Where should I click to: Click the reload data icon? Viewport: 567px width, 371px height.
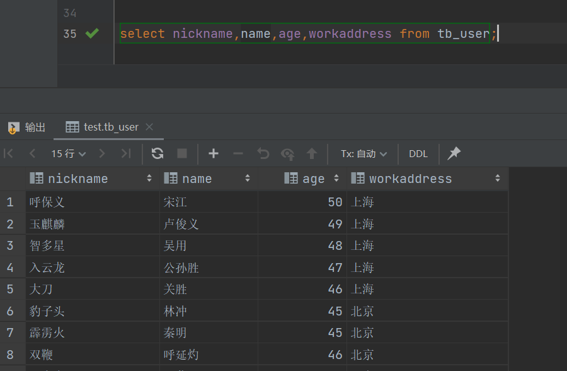[157, 153]
